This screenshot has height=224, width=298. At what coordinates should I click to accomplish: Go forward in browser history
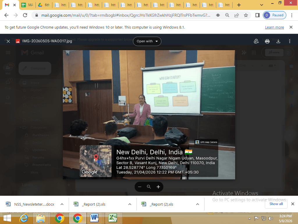(x=16, y=15)
